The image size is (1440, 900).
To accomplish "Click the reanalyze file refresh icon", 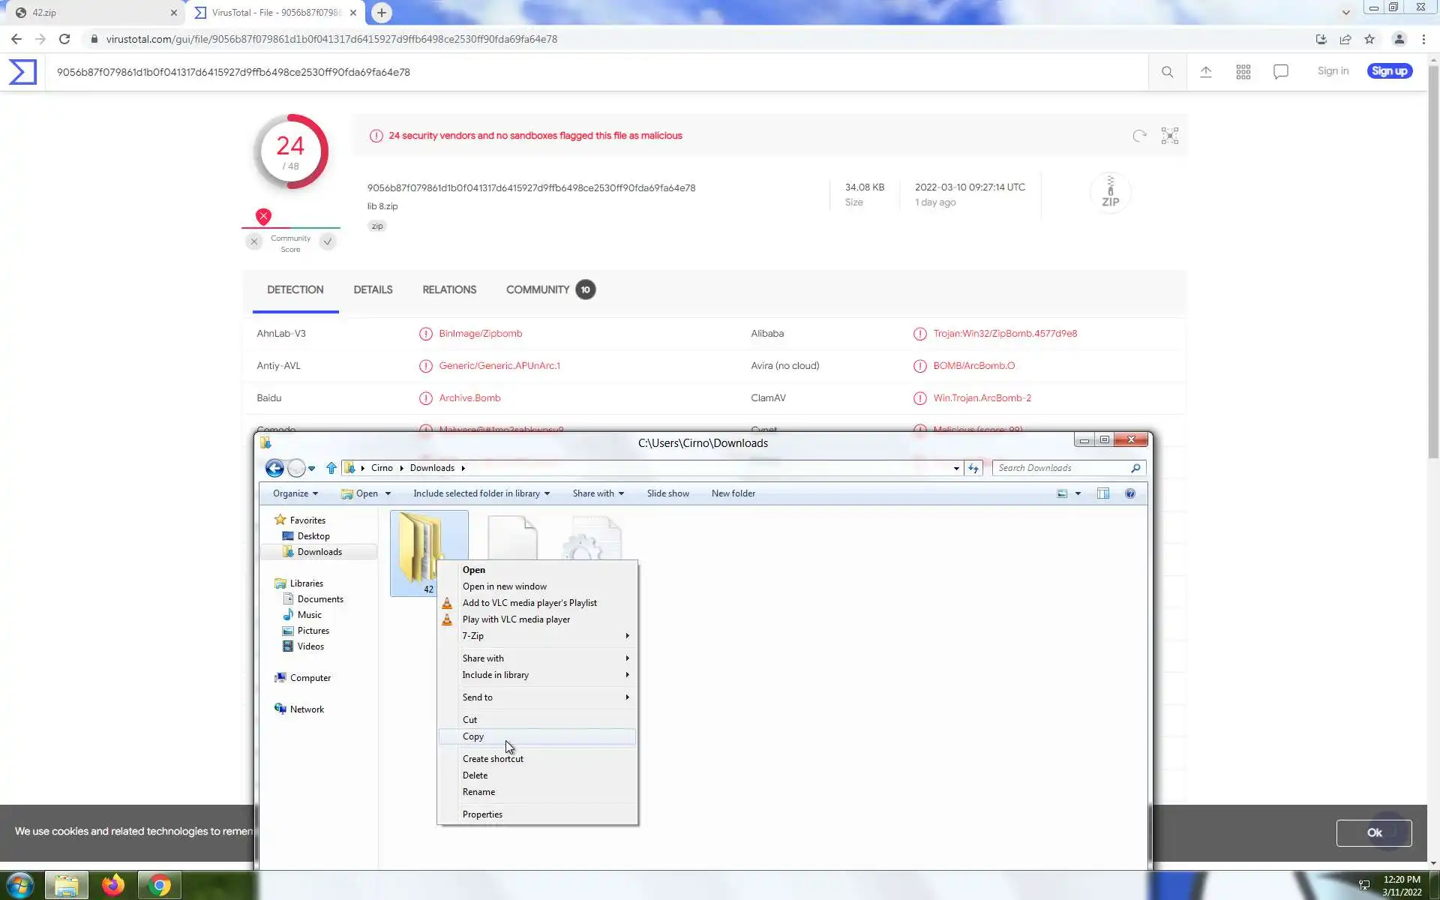I will 1139,136.
